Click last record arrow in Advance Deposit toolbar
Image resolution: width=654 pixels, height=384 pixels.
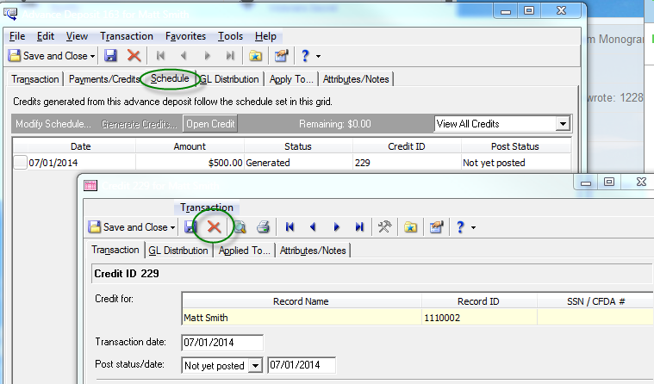tap(230, 55)
